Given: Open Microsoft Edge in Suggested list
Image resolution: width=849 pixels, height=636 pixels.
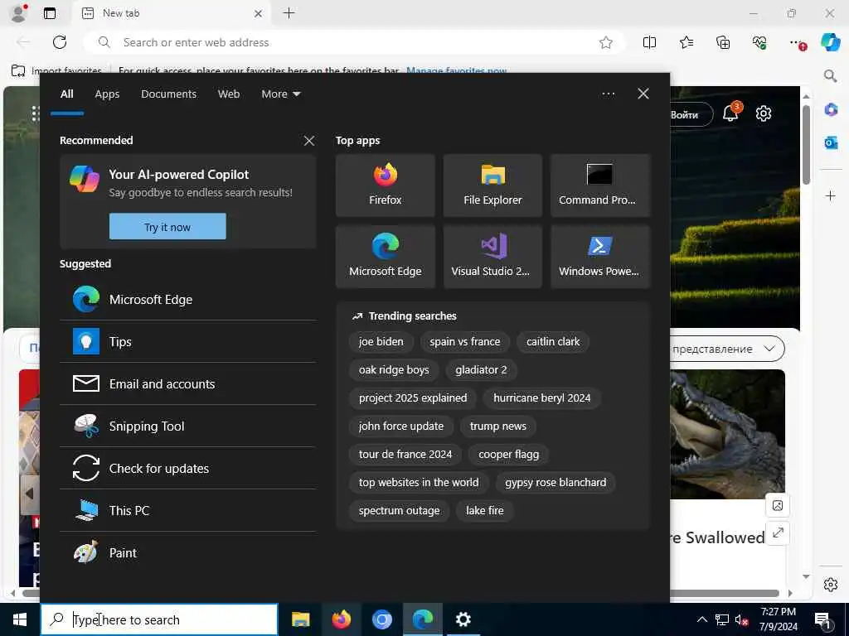Looking at the screenshot, I should point(188,300).
